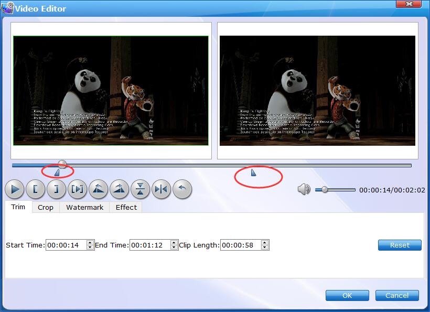Click the Video Editor title bar icon
This screenshot has width=430, height=312.
[x=7, y=8]
